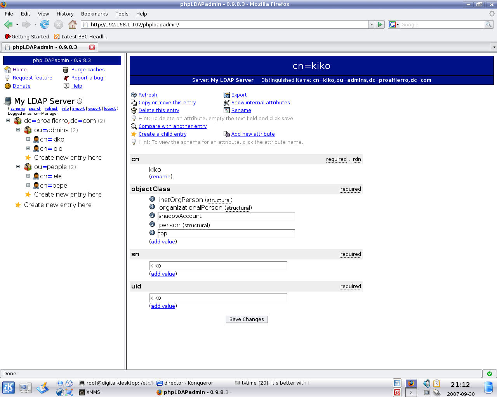Image resolution: width=497 pixels, height=397 pixels.
Task: Click the Go arrow next to the address bar
Action: [380, 25]
